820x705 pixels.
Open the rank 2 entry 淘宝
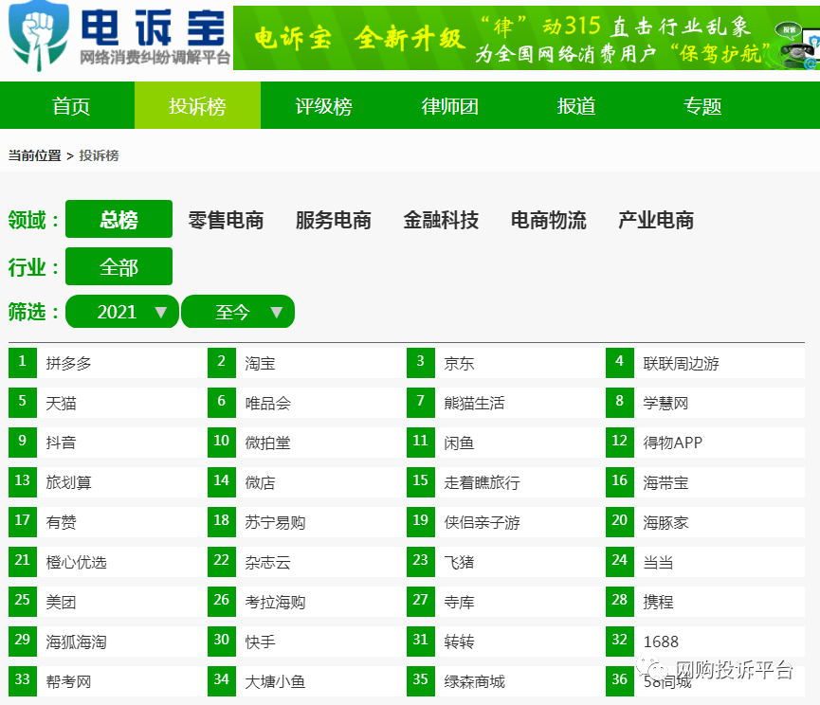260,363
